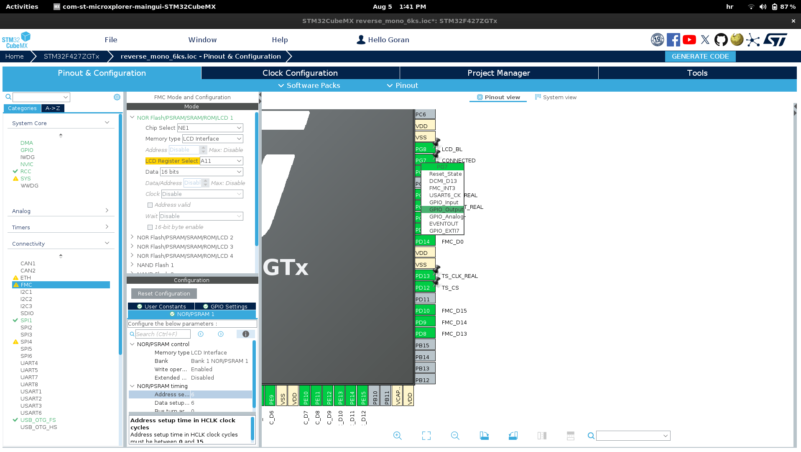The width and height of the screenshot is (801, 452).
Task: Click the categories settings gear icon
Action: coord(117,97)
